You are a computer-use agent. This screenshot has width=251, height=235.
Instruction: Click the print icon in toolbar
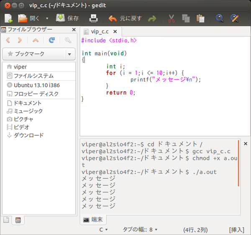(x=93, y=18)
